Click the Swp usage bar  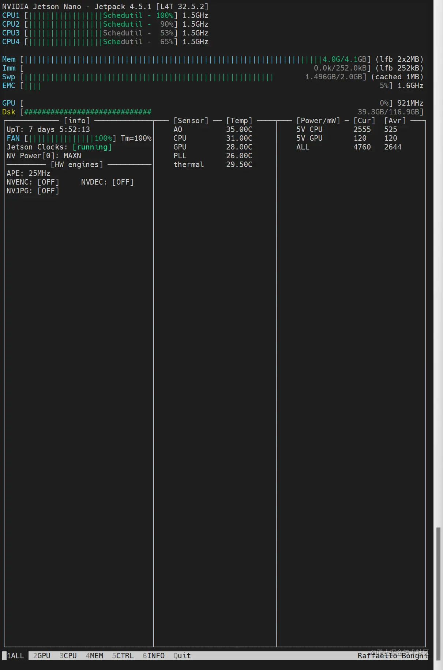(193, 77)
